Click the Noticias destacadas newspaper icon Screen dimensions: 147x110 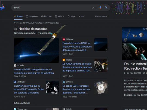click(x=16, y=29)
